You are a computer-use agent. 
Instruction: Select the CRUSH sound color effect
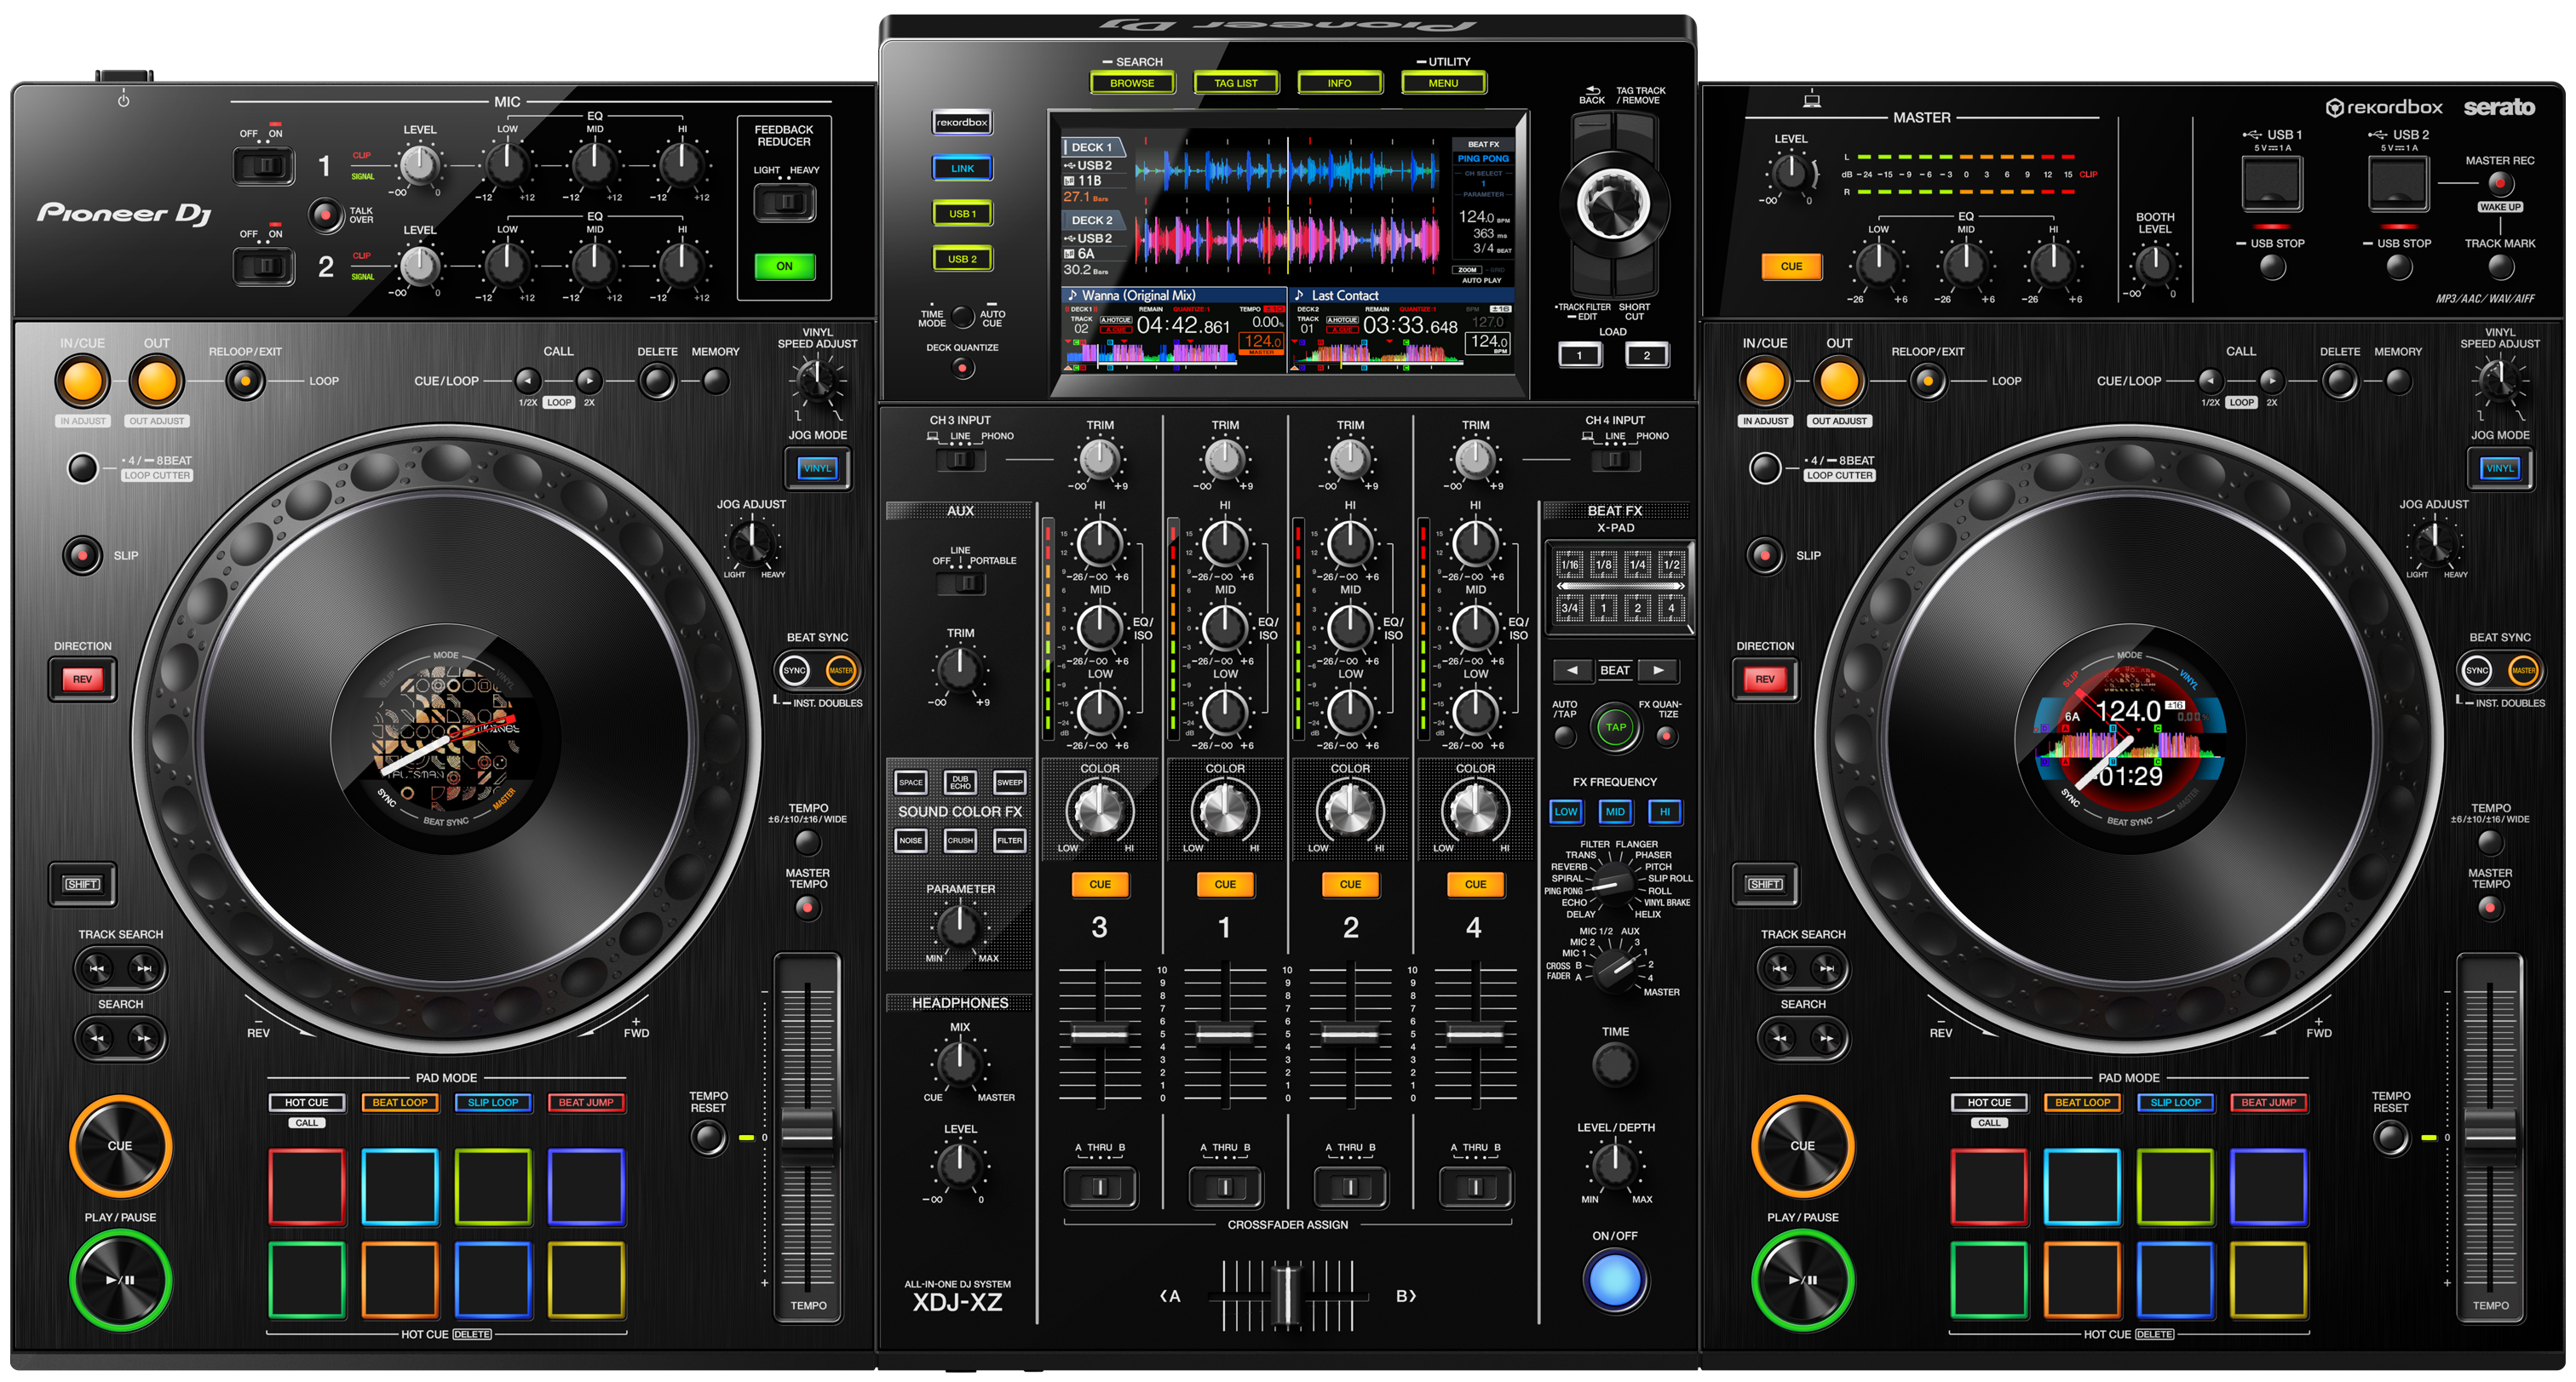959,840
